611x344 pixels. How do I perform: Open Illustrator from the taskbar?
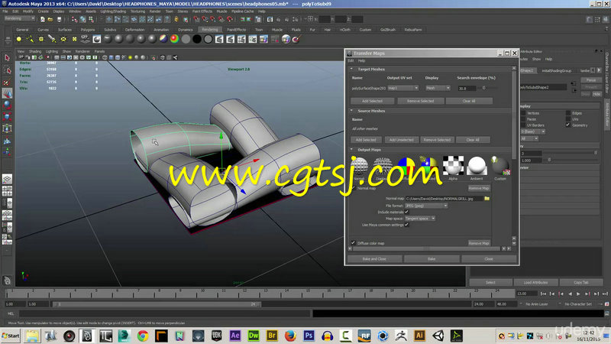pos(419,336)
